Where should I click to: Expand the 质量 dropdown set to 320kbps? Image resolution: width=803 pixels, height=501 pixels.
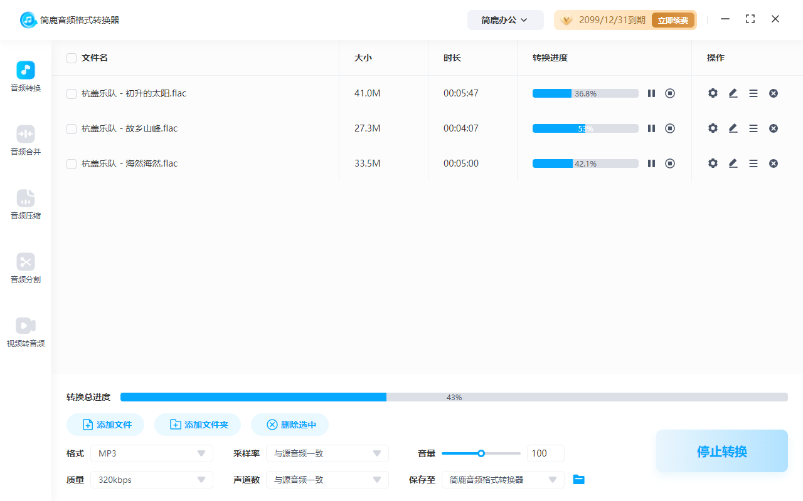coord(151,479)
